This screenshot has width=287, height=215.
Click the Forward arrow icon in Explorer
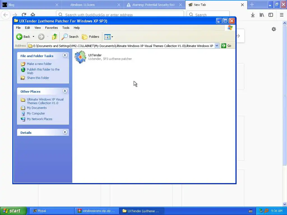(x=41, y=37)
